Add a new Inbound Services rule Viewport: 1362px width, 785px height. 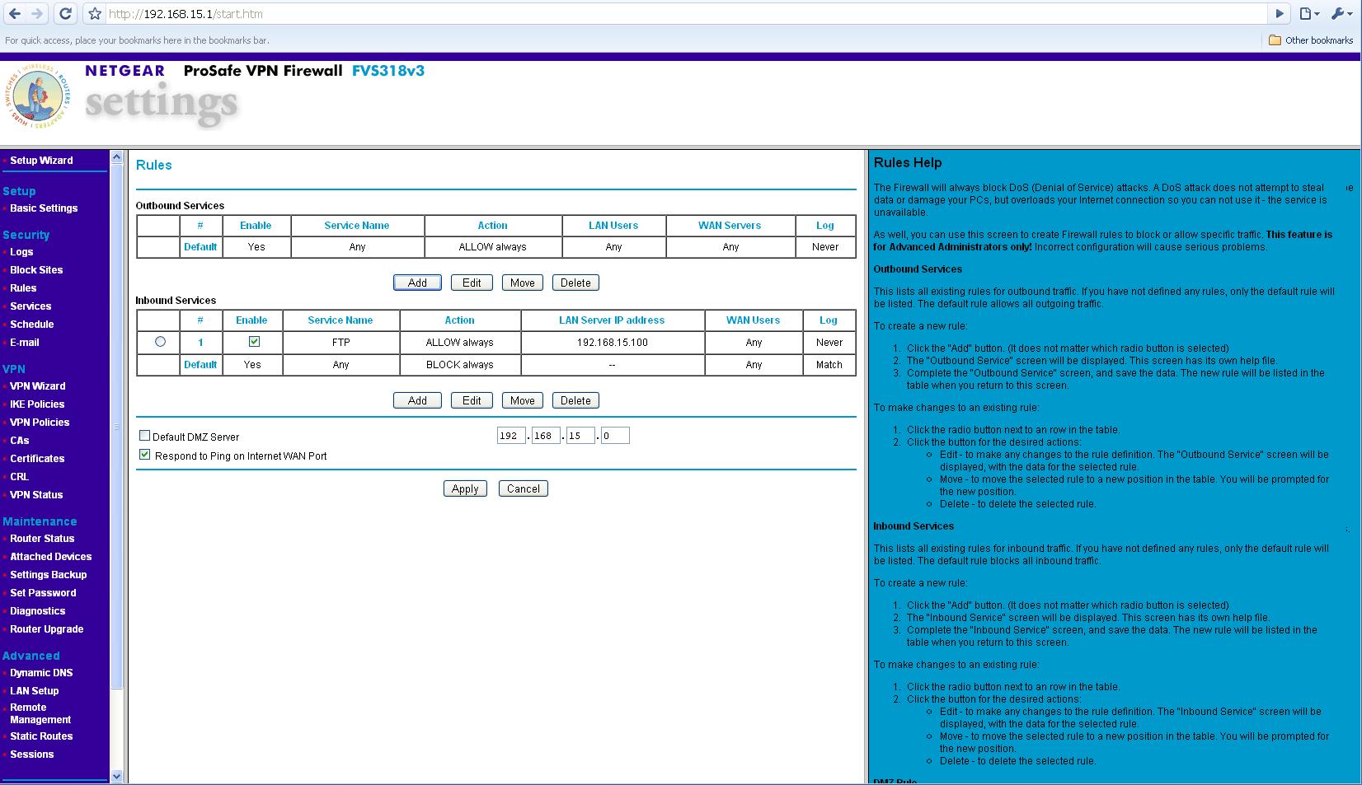(x=417, y=400)
